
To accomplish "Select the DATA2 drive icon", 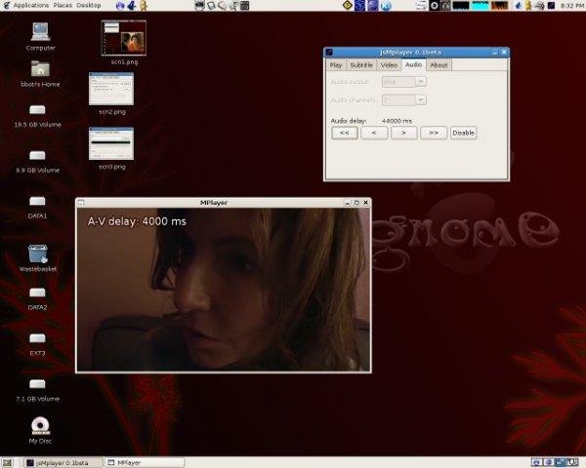I will coord(37,292).
